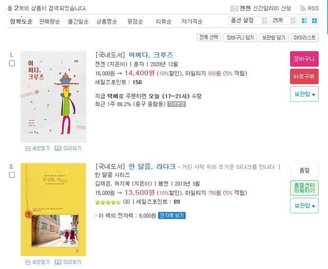Image resolution: width=328 pixels, height=269 pixels.
Task: Sort results by 판매량순
Action: click(x=50, y=22)
